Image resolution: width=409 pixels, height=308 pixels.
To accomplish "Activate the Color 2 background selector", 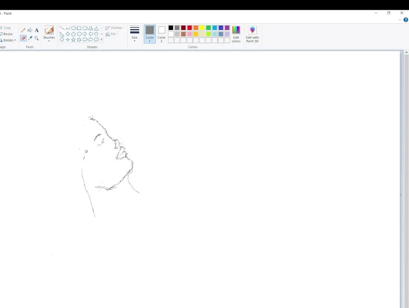I will 162,34.
